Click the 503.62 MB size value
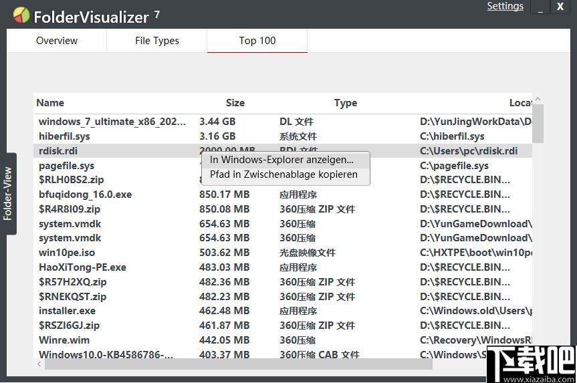The height and width of the screenshot is (383, 577). coord(224,253)
